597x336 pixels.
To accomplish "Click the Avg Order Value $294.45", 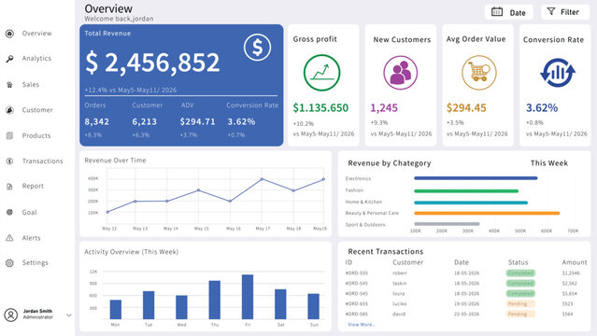I will pos(466,108).
